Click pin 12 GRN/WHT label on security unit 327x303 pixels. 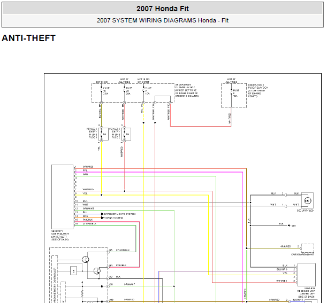(x=88, y=208)
